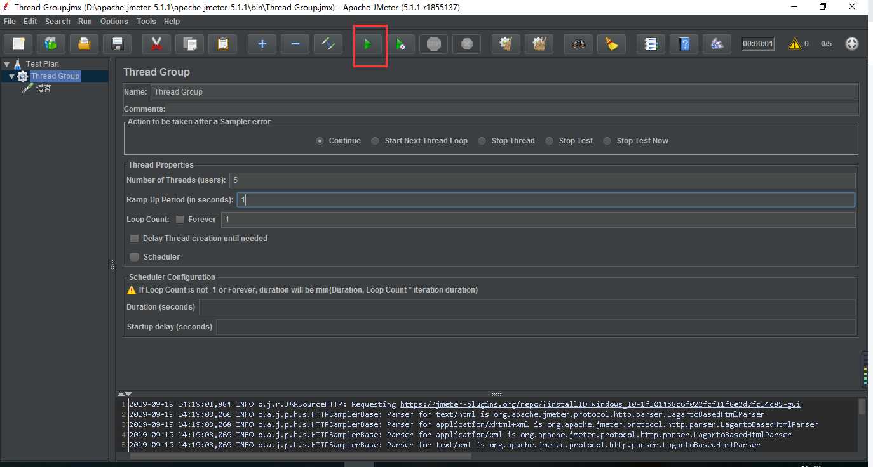Open the Templates icon in toolbar
This screenshot has width=873, height=467.
click(x=51, y=44)
